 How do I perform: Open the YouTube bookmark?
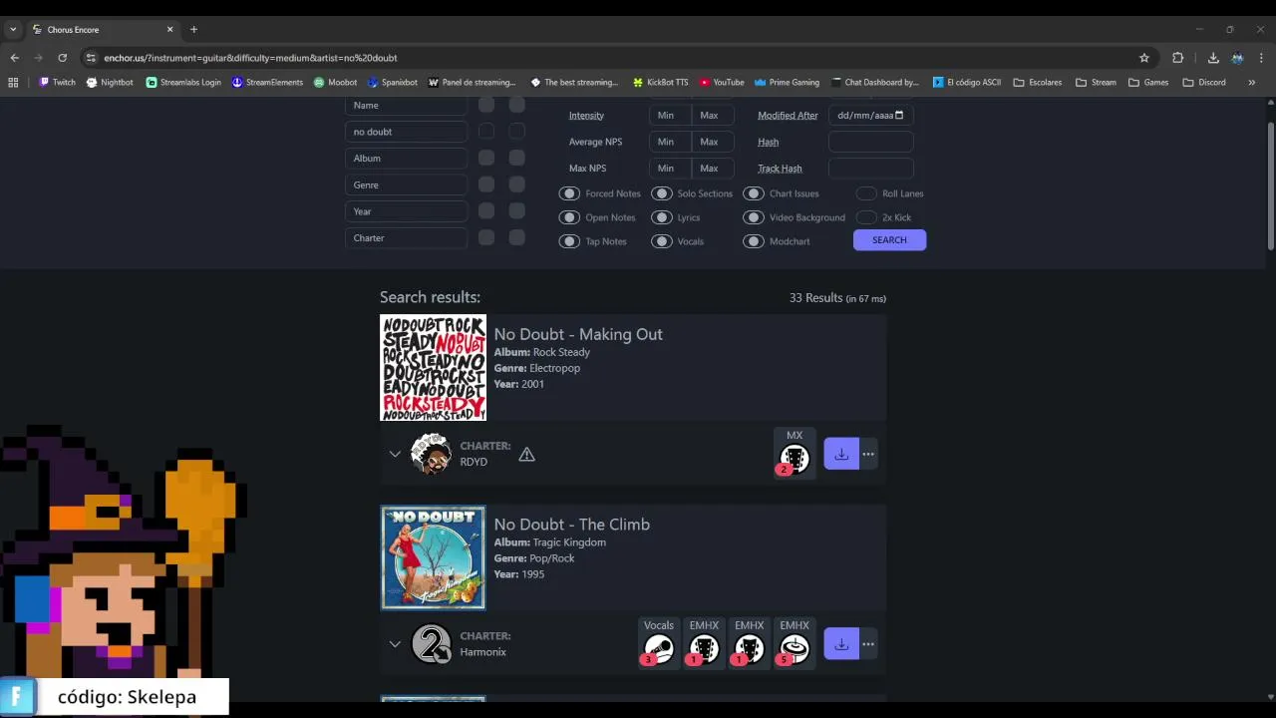pyautogui.click(x=722, y=82)
